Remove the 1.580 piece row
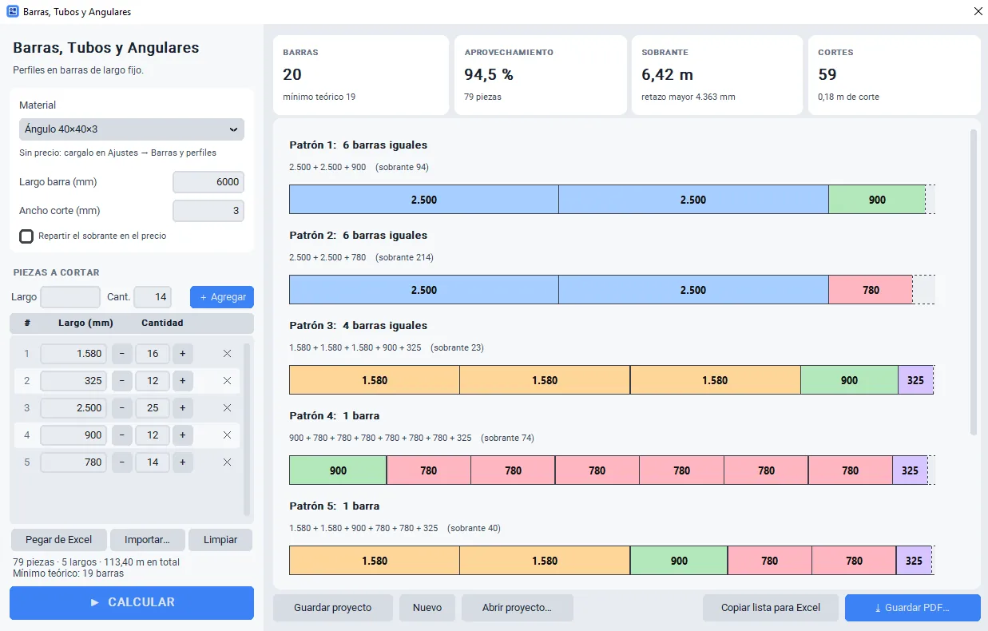 227,354
